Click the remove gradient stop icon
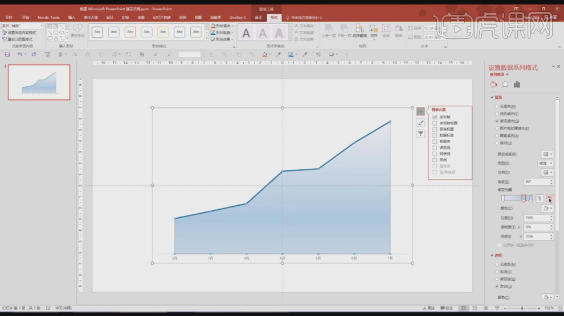The image size is (564, 316). (x=549, y=198)
